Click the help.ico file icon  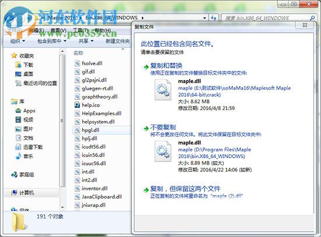pos(77,105)
